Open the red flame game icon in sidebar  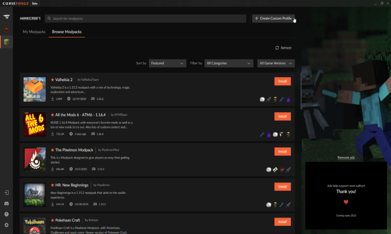(7, 29)
